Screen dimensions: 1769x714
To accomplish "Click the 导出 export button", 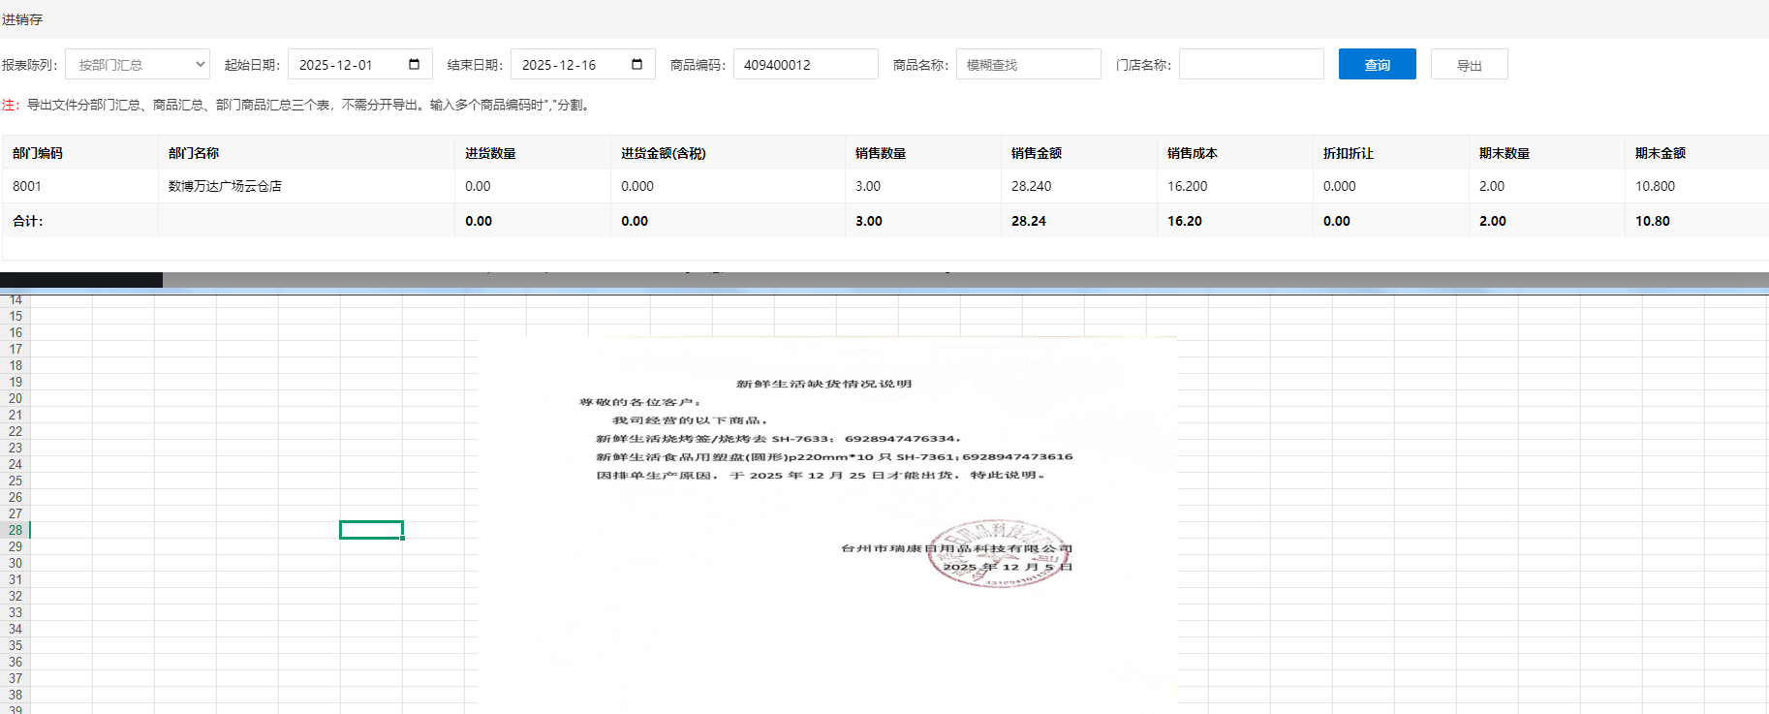I will 1469,65.
